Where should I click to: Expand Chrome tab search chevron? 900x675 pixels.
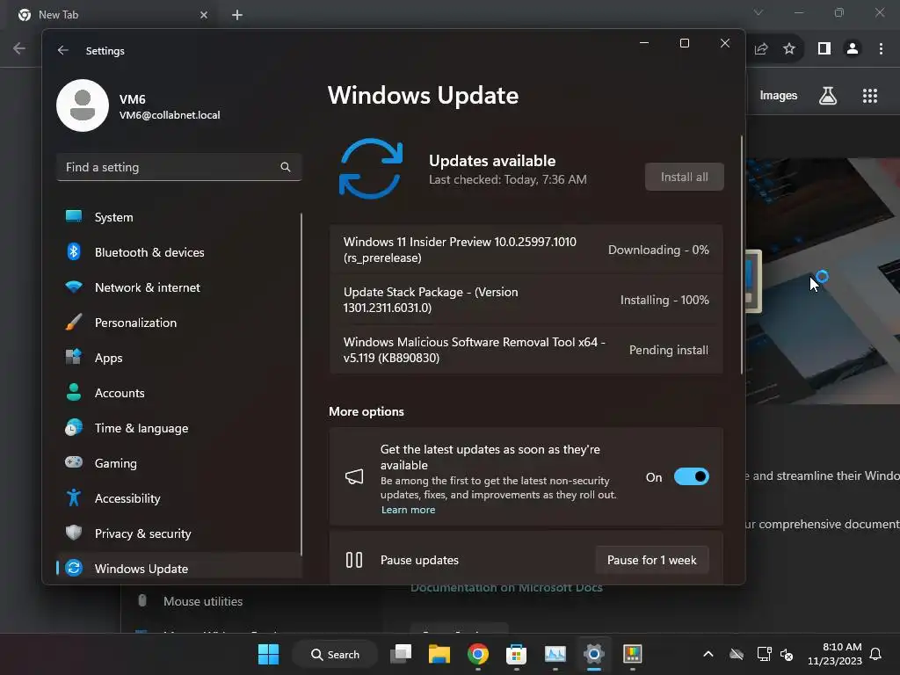758,12
